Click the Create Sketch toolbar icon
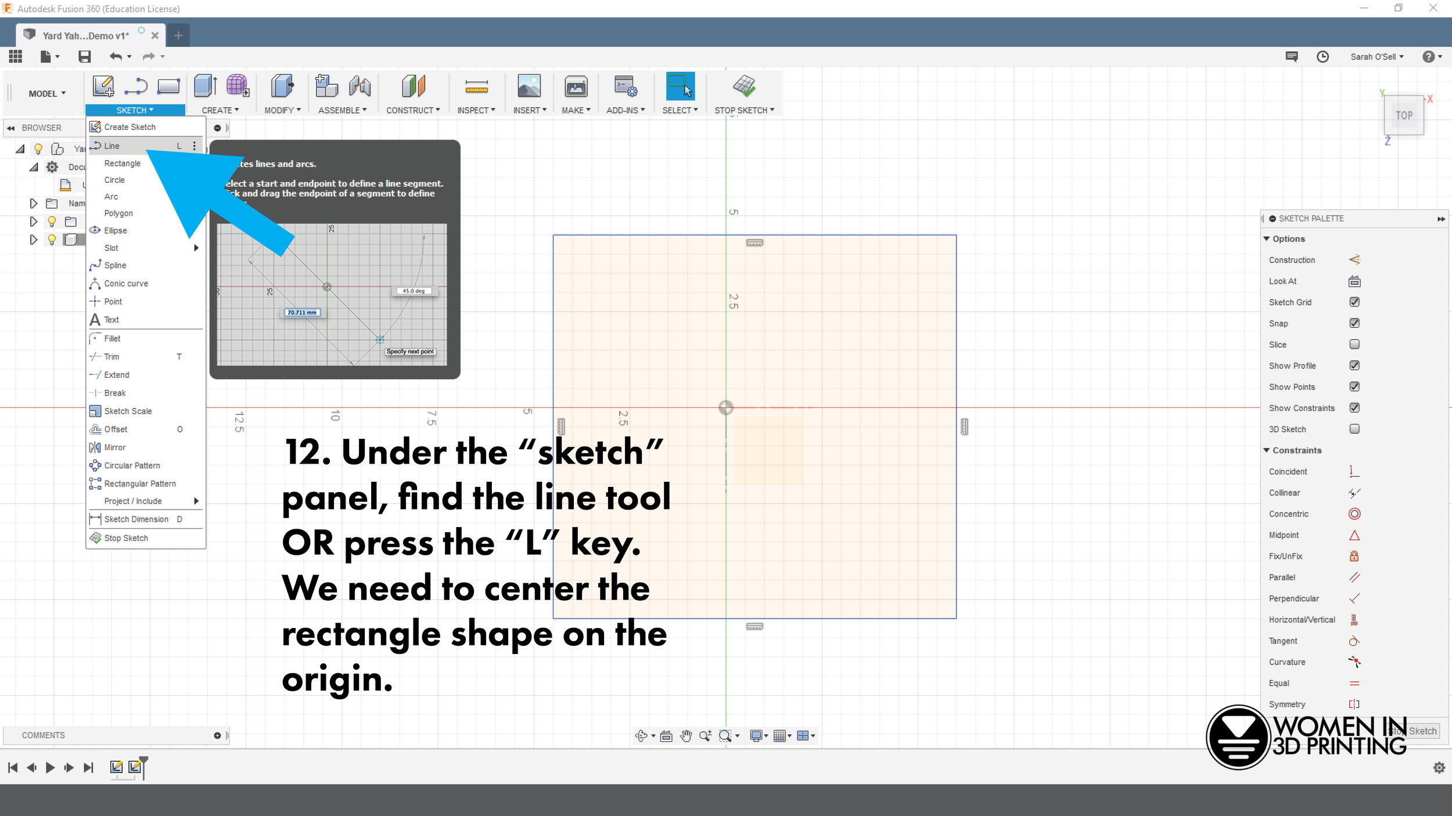Viewport: 1452px width, 816px height. click(103, 86)
